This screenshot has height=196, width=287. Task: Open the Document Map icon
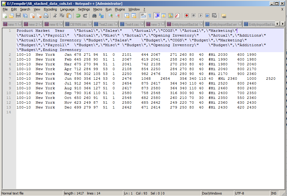pyautogui.click(x=171, y=16)
